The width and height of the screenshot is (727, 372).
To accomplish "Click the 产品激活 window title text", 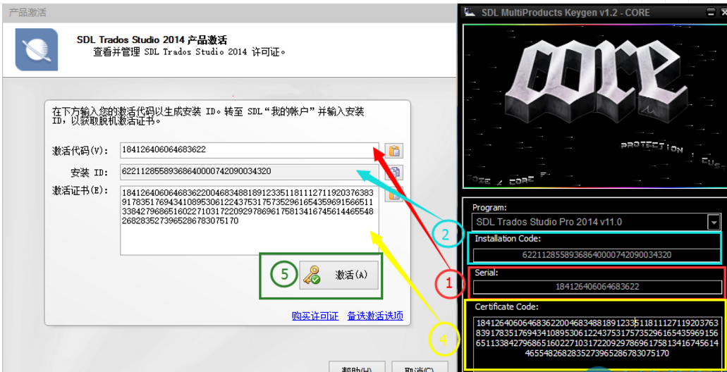I will coord(28,13).
